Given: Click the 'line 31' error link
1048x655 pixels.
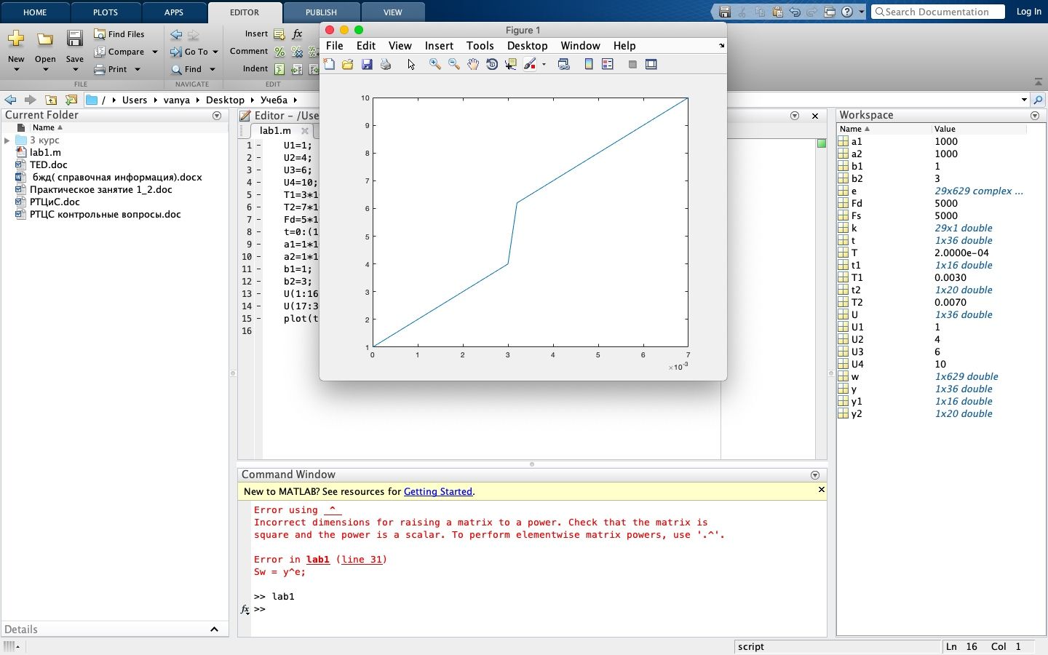Looking at the screenshot, I should [362, 560].
